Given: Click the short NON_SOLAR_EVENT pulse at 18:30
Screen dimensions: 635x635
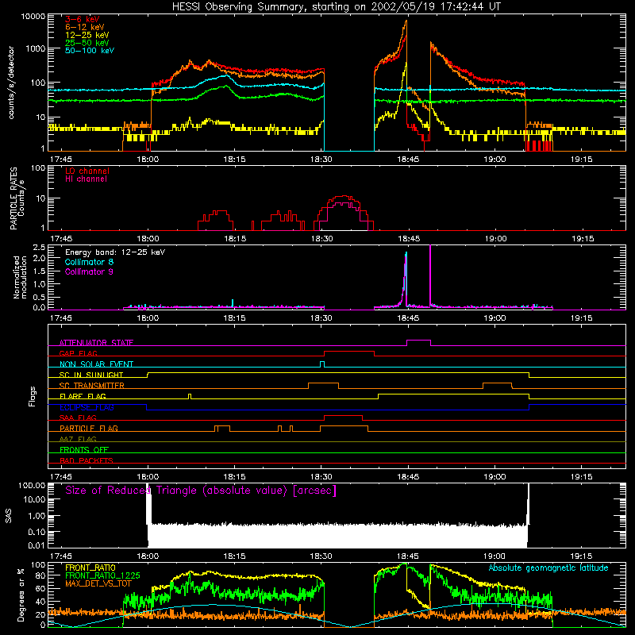Looking at the screenshot, I should coord(322,364).
